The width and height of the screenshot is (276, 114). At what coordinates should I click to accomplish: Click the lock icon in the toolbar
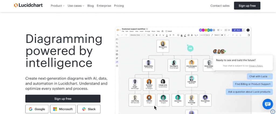[240, 35]
